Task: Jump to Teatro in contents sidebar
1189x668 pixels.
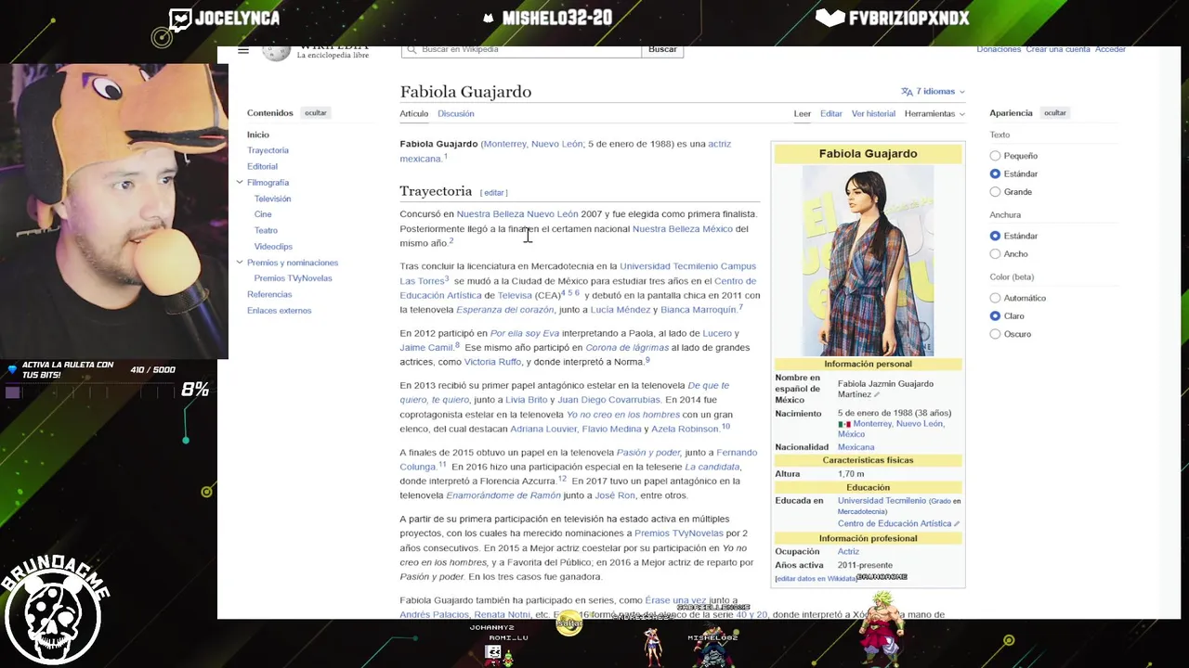Action: pos(266,230)
